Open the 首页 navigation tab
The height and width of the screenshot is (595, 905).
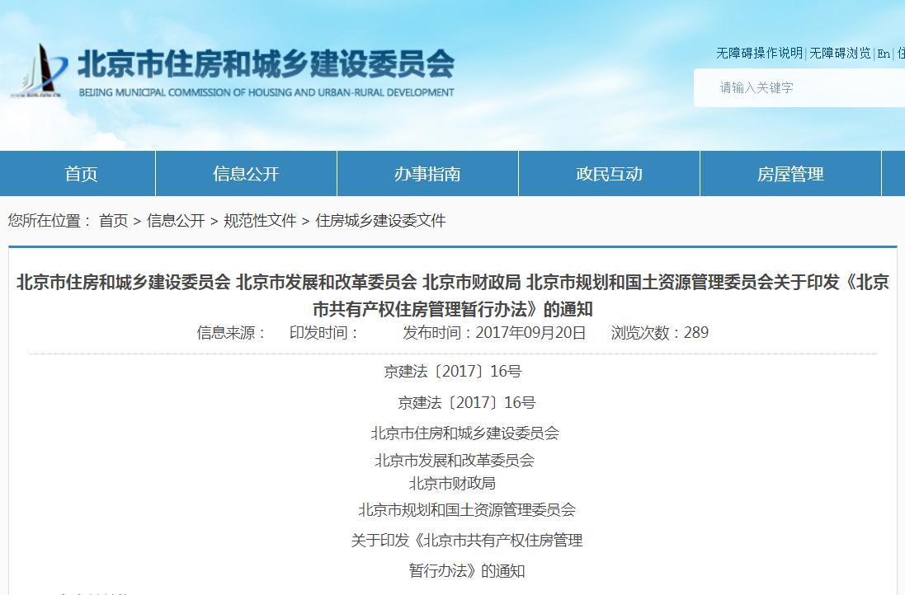point(78,174)
